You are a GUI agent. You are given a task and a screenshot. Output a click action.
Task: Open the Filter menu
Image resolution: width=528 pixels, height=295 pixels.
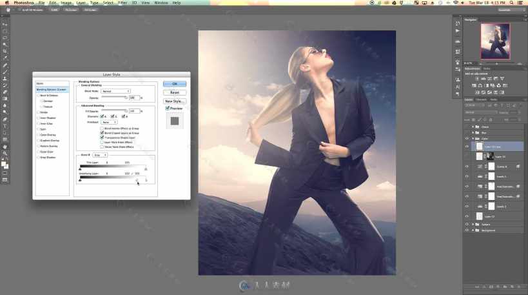tap(122, 3)
